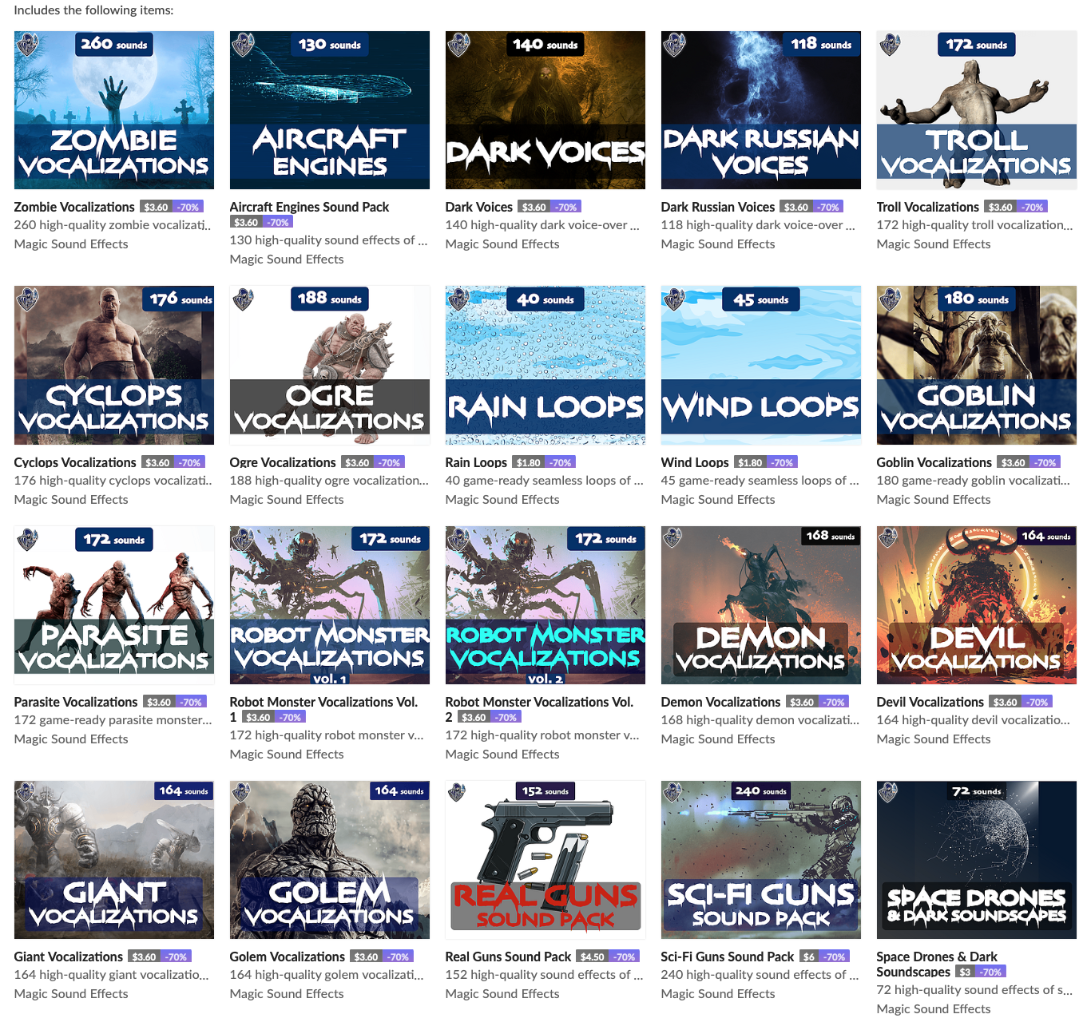Follow the 'Cyclops Vocalizations' title link
The width and height of the screenshot is (1087, 1022).
[75, 462]
